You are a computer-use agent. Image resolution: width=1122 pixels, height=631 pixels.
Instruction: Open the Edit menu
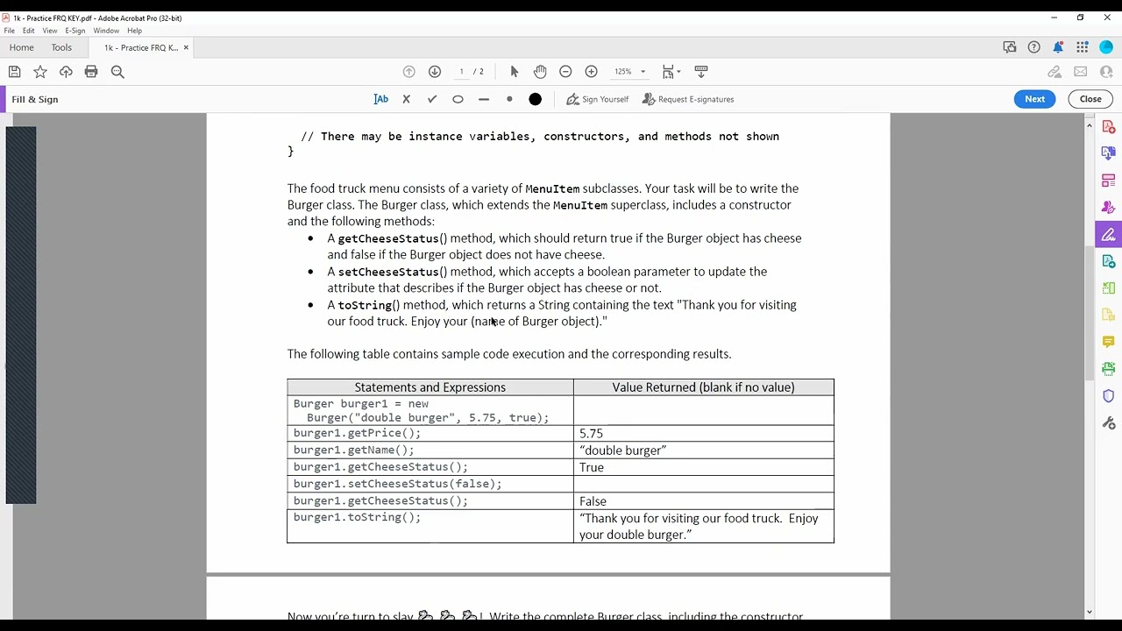(x=29, y=31)
